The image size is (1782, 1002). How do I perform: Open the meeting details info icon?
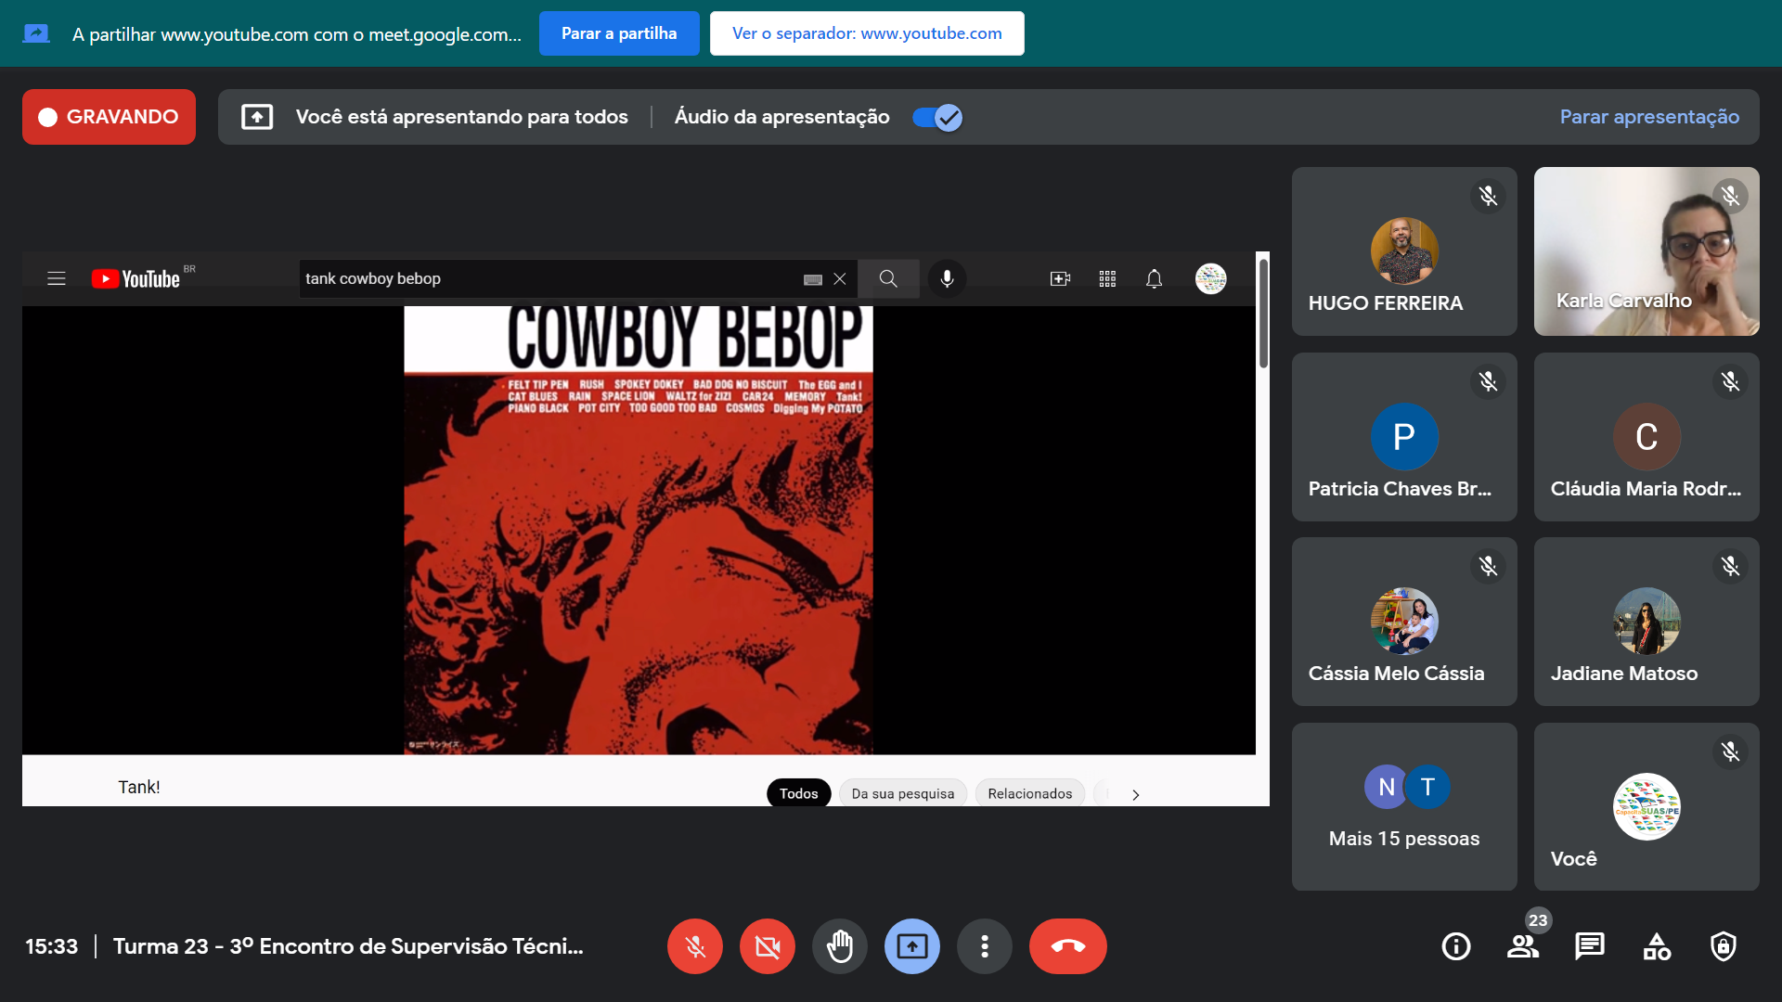pos(1455,946)
